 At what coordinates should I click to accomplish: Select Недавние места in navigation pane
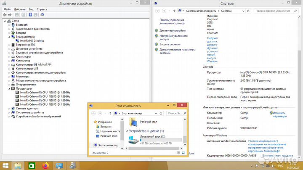(110, 131)
